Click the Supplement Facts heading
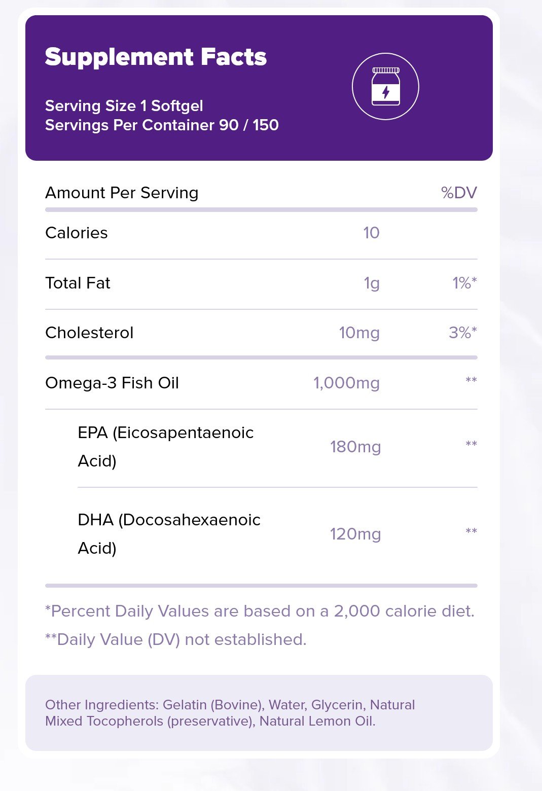The image size is (542, 791). click(156, 57)
